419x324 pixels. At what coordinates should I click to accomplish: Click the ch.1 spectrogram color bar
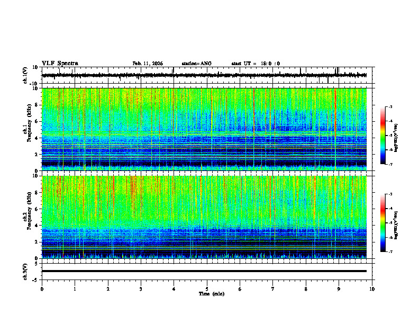382,136
